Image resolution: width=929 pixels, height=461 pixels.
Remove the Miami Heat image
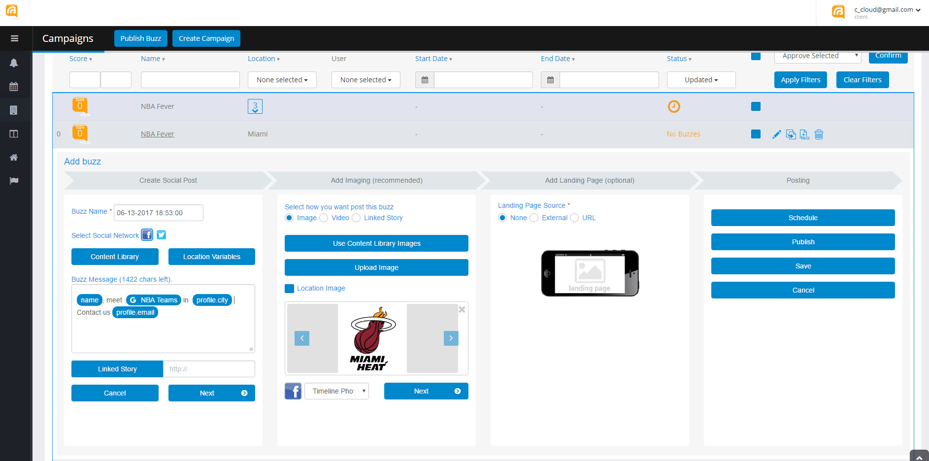[x=462, y=309]
